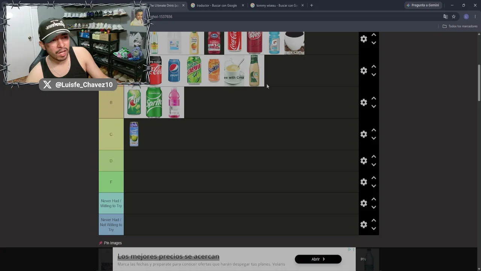Select the Starbucks Frappuccino bottle image
Image resolution: width=481 pixels, height=271 pixels.
pyautogui.click(x=254, y=71)
